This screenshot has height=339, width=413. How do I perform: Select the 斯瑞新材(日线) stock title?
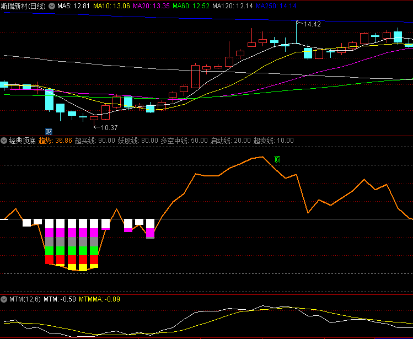tap(24, 6)
